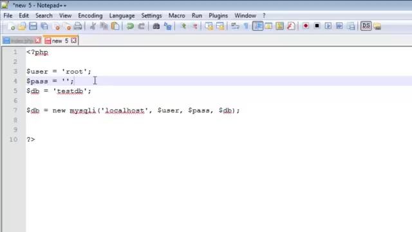Print the document with printer icon
The image size is (412, 232).
[x=78, y=26]
